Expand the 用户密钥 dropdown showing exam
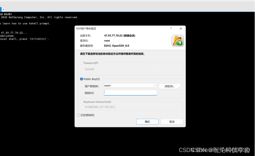Viewport: 255px width, 156px height. tap(155, 86)
